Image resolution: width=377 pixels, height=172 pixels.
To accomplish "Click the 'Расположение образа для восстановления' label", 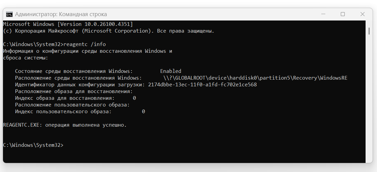I will point(74,91).
